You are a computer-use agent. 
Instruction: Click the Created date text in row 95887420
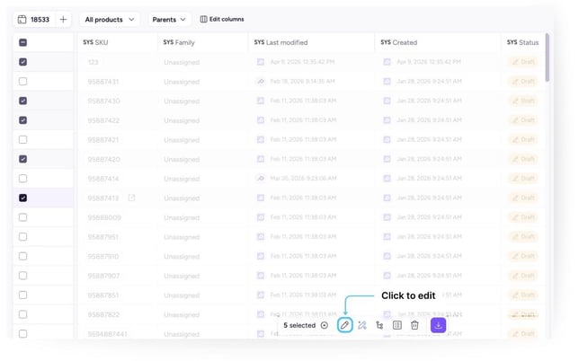pyautogui.click(x=429, y=159)
